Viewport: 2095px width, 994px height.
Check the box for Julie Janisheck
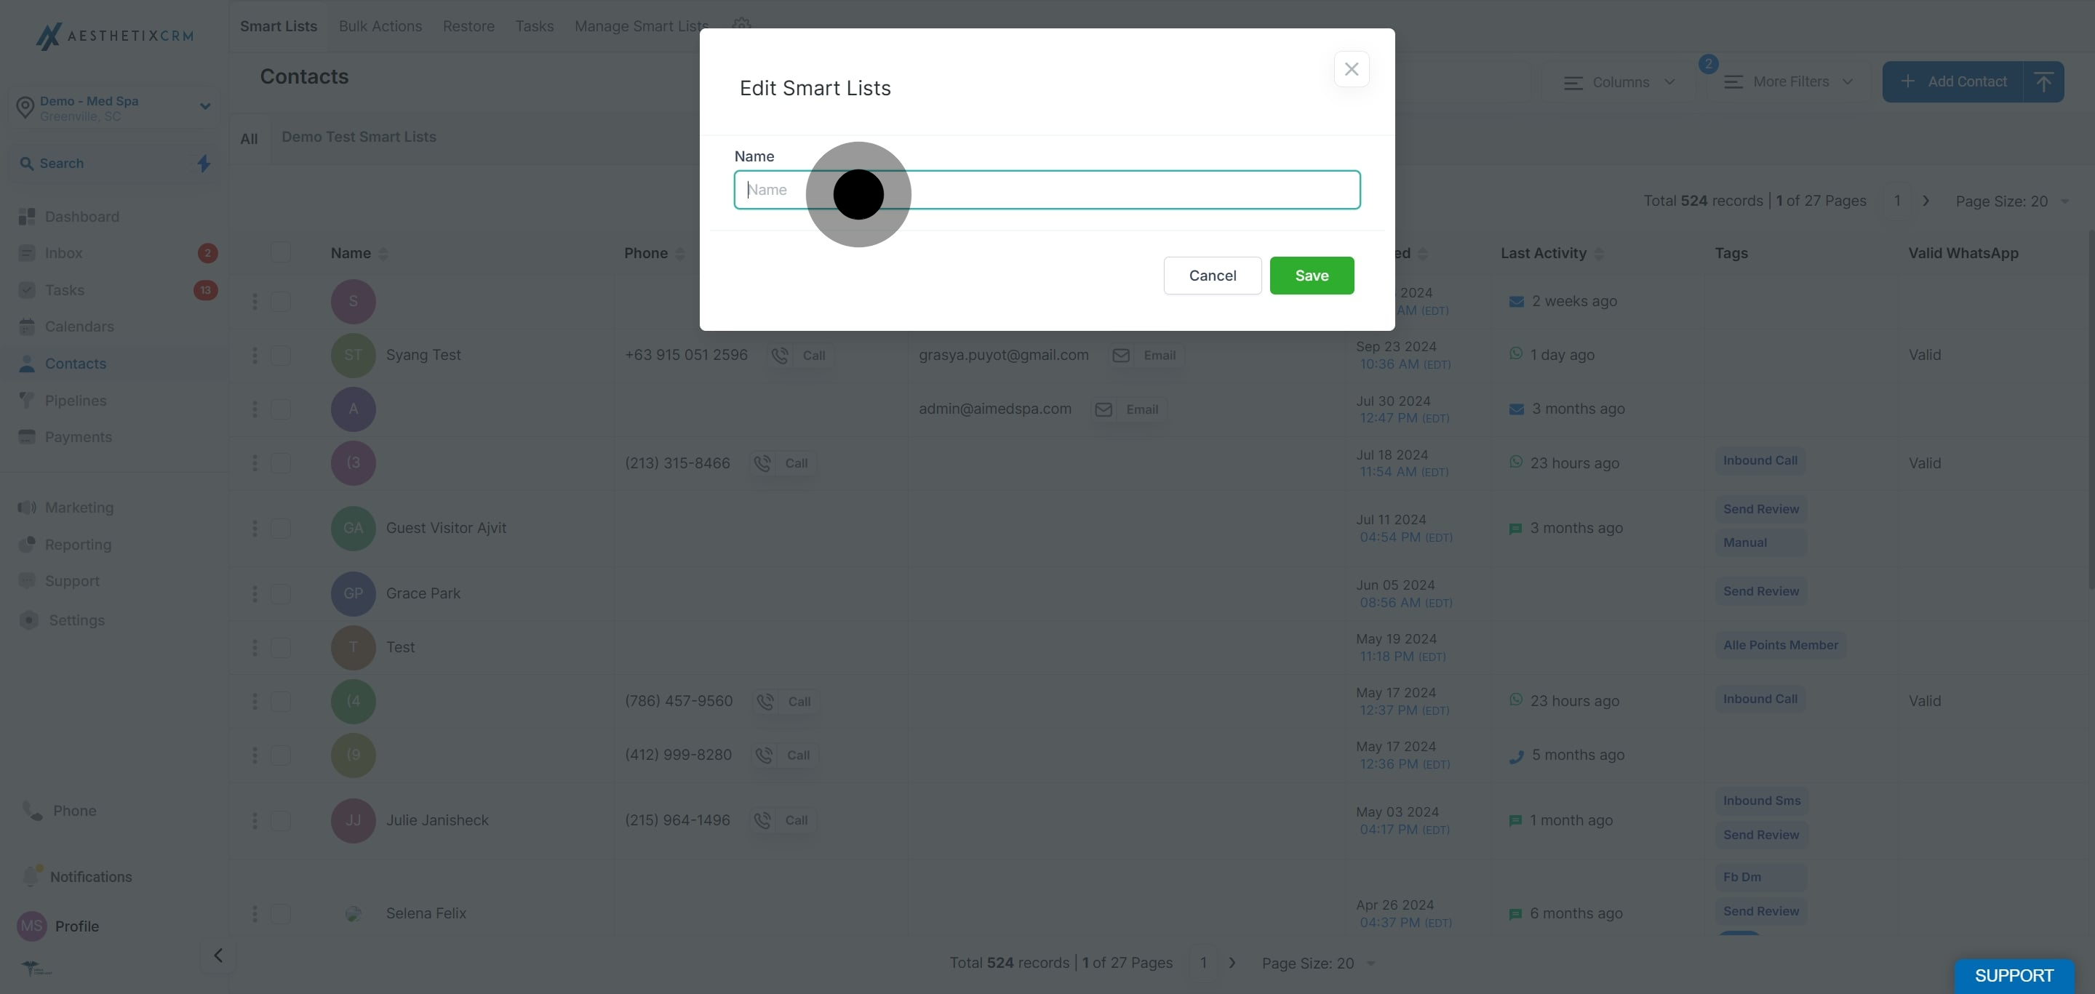click(281, 821)
